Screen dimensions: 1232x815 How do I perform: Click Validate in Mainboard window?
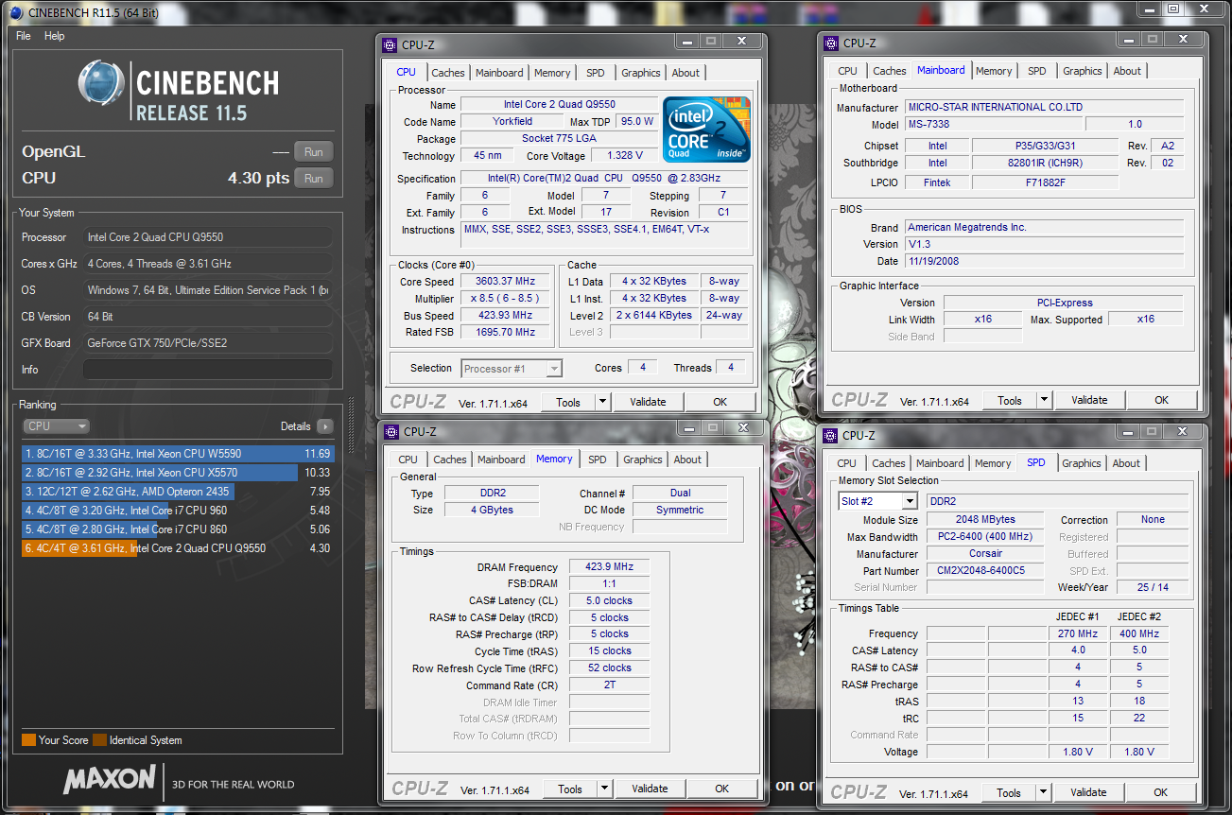1089,400
